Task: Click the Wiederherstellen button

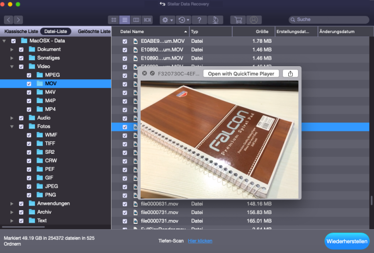Action: [347, 241]
